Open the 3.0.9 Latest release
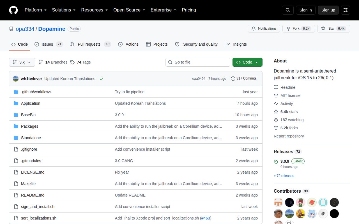Image resolution: width=359 pixels, height=224 pixels. pos(289,161)
